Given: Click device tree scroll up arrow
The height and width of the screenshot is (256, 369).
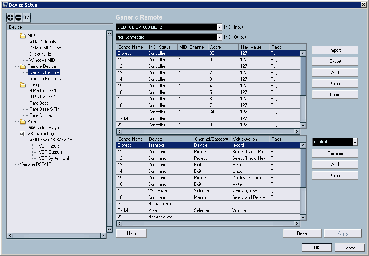Looking at the screenshot, I should pyautogui.click(x=109, y=33).
